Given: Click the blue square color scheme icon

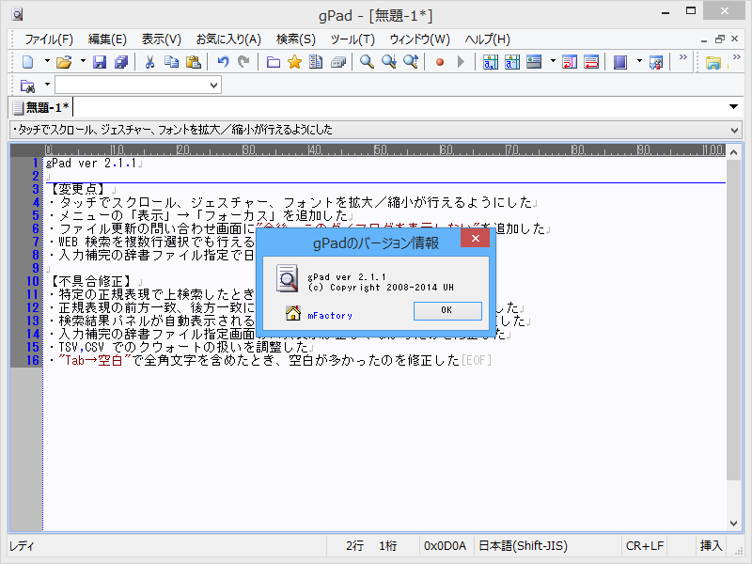Looking at the screenshot, I should pos(620,62).
